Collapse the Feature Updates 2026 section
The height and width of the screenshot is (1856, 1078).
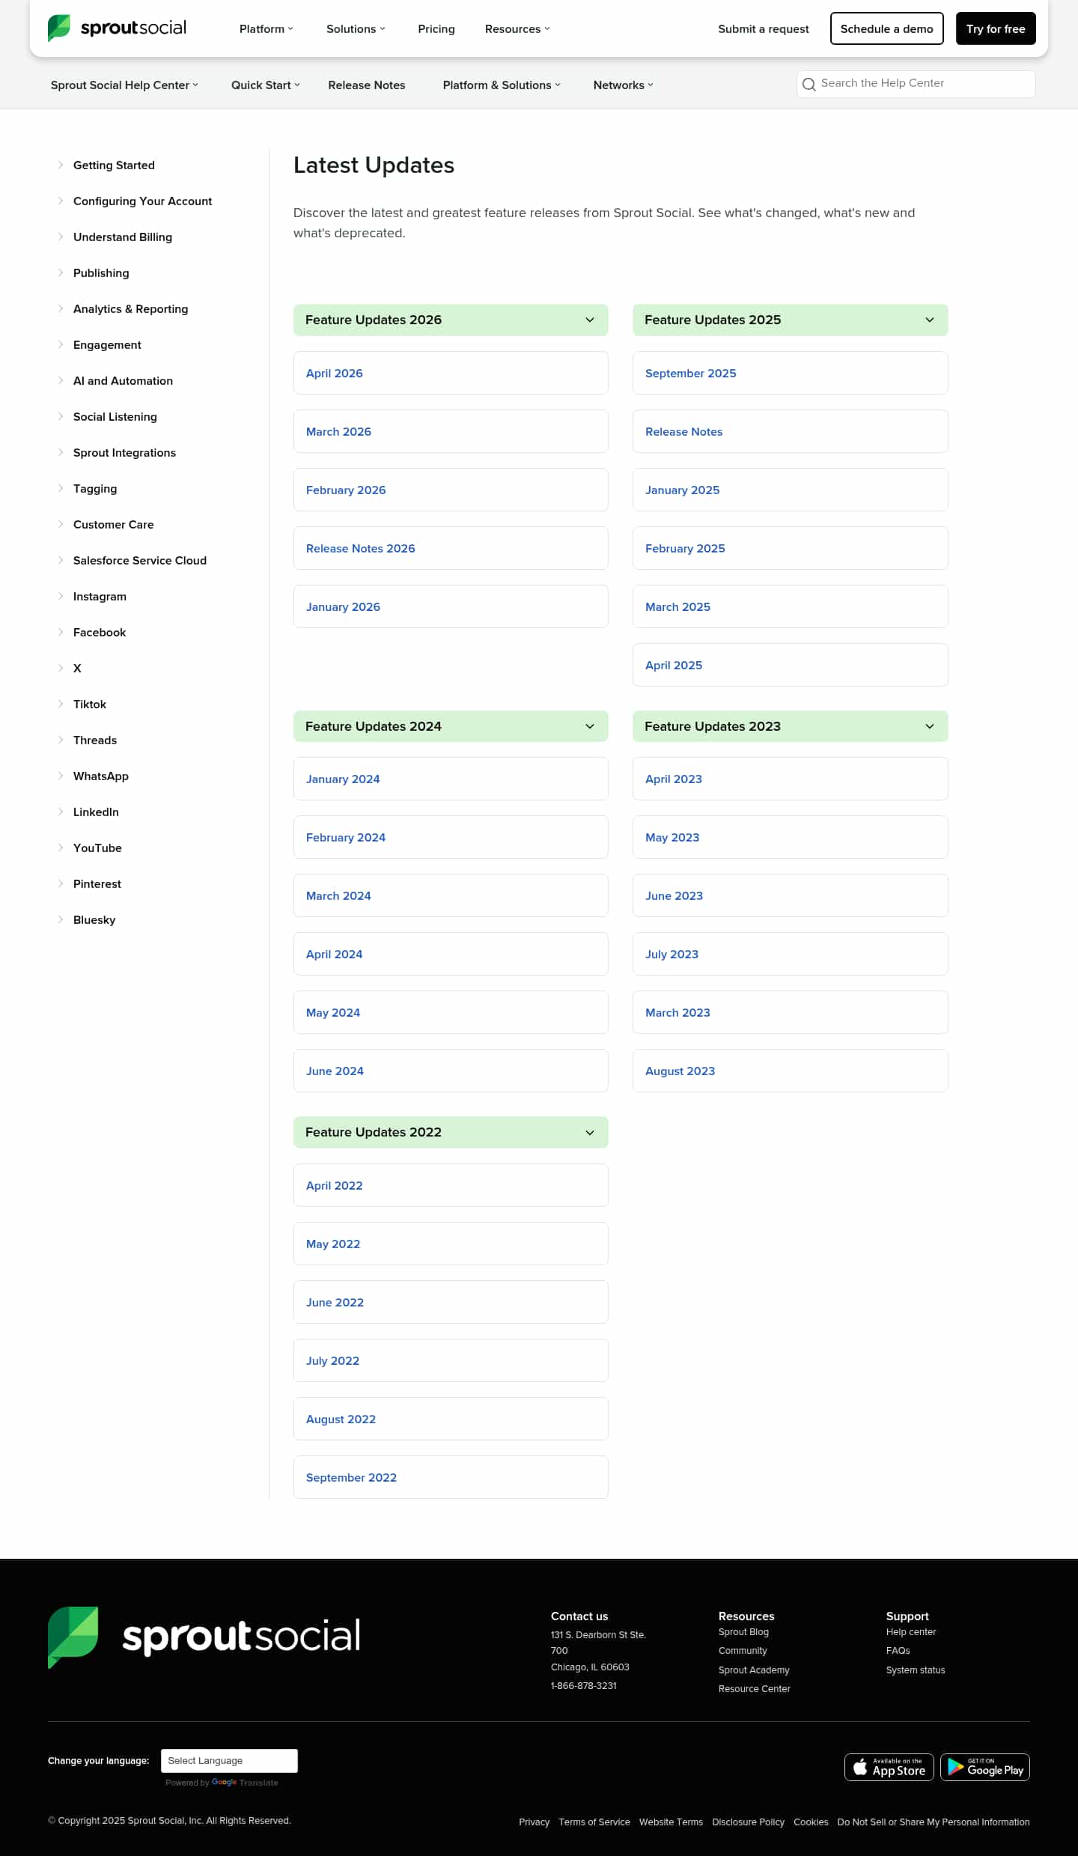click(590, 320)
